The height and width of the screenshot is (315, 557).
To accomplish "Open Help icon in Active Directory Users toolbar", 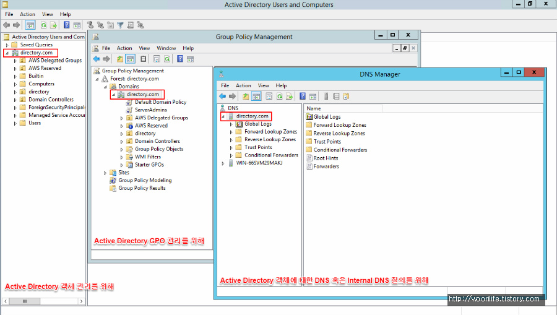I will click(x=66, y=25).
